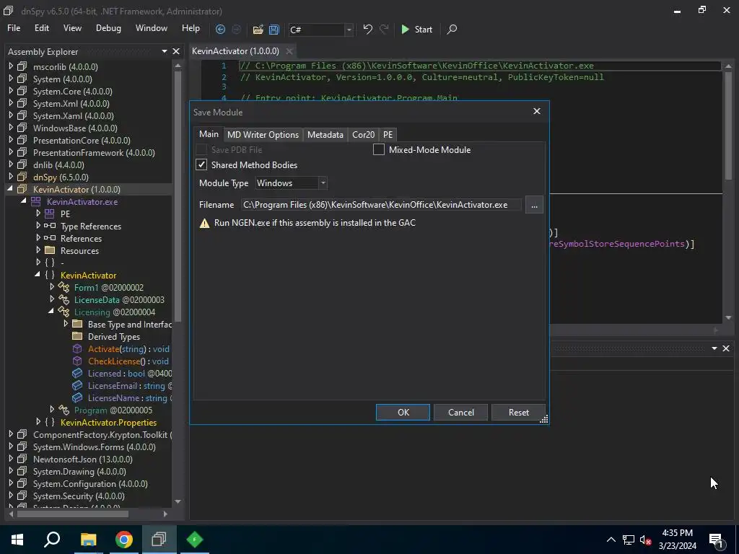Select the dnlib (4.4.0.0) assembly
The image size is (739, 554).
(x=58, y=165)
